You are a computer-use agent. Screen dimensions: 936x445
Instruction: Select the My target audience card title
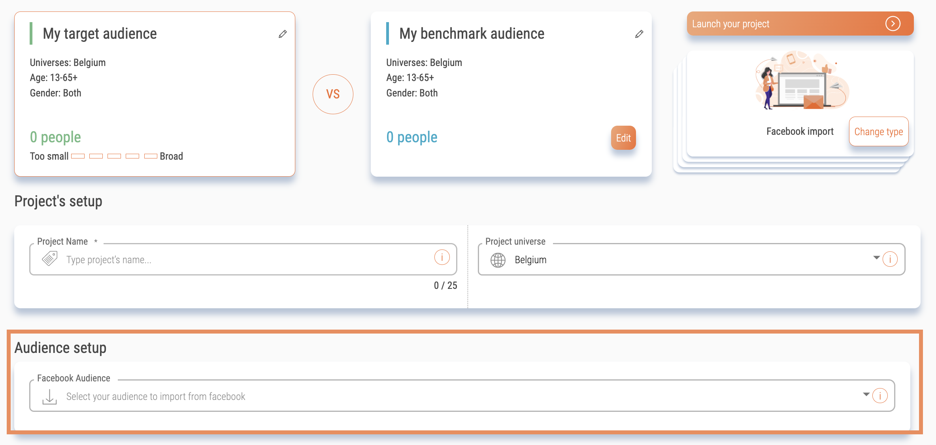coord(100,34)
